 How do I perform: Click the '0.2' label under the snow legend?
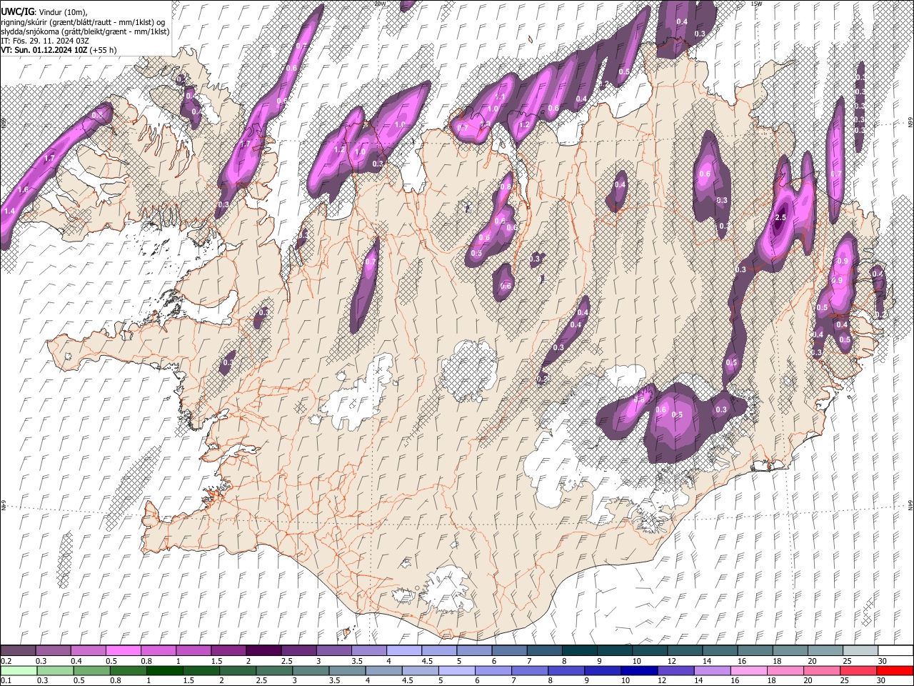[6, 661]
